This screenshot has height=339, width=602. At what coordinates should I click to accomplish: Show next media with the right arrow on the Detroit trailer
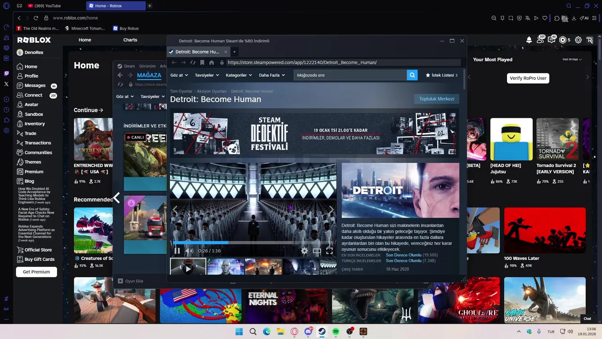pos(331,210)
